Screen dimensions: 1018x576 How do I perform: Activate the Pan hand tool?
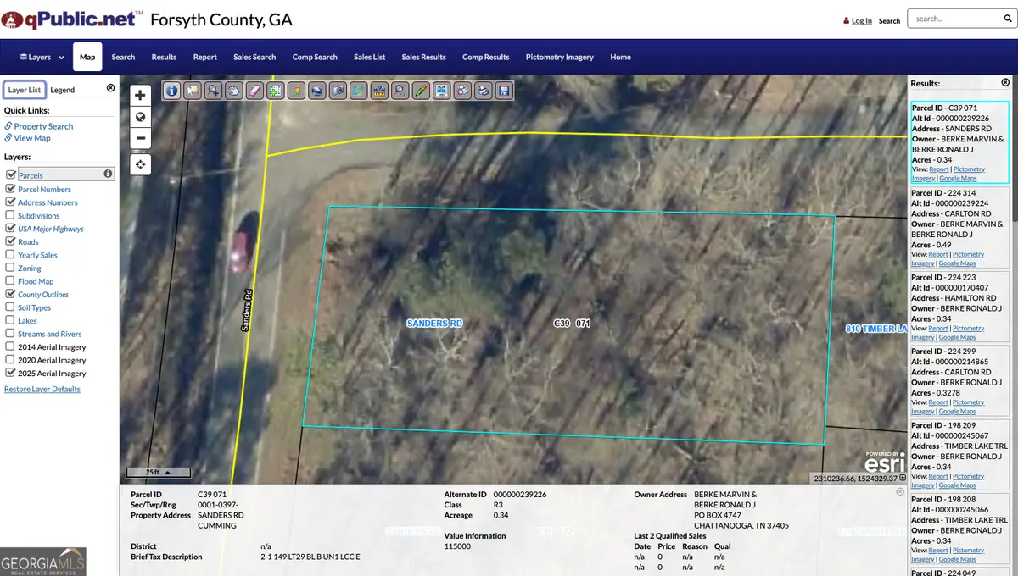(233, 90)
